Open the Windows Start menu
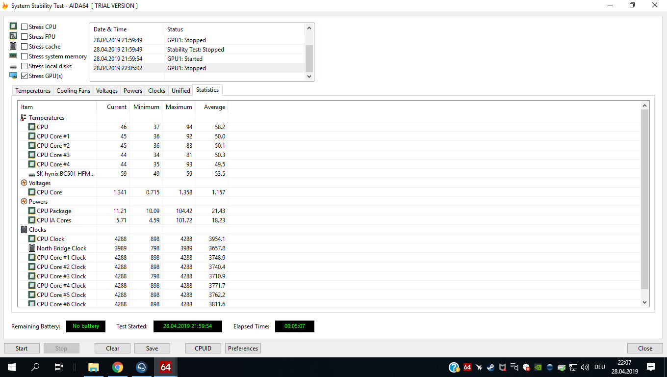The width and height of the screenshot is (667, 377). coord(12,367)
